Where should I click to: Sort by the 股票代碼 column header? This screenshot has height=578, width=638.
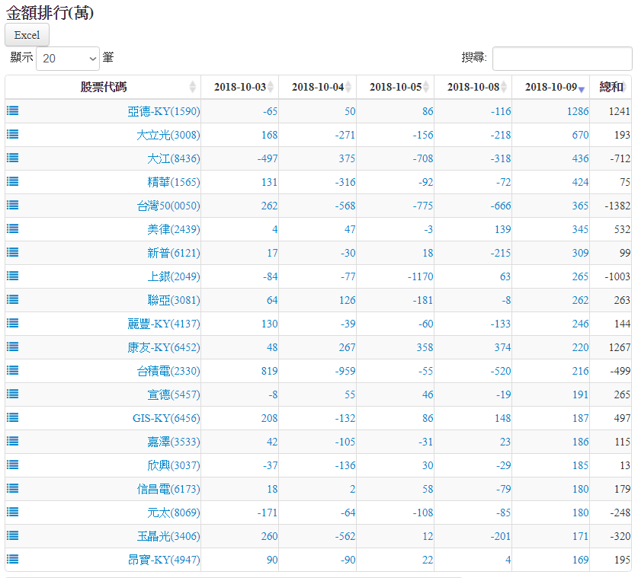click(x=104, y=88)
